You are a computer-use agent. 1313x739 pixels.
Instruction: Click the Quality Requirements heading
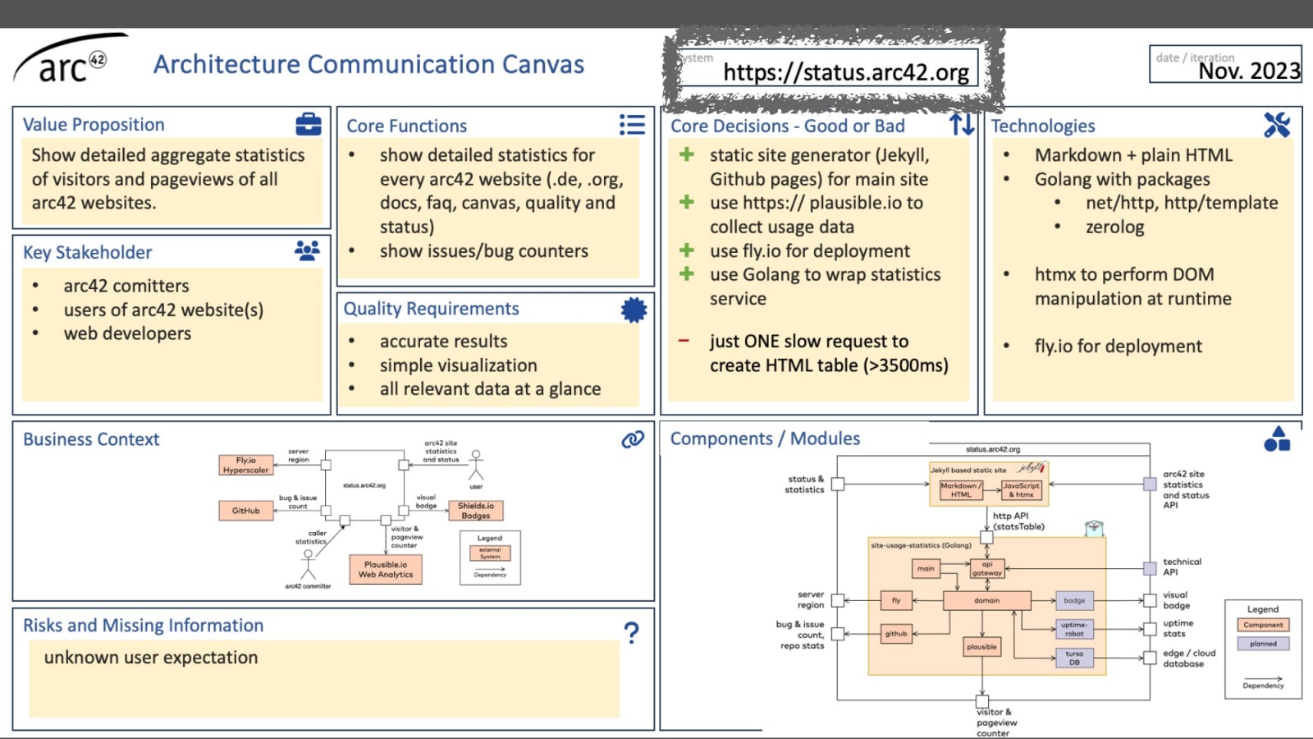[431, 309]
